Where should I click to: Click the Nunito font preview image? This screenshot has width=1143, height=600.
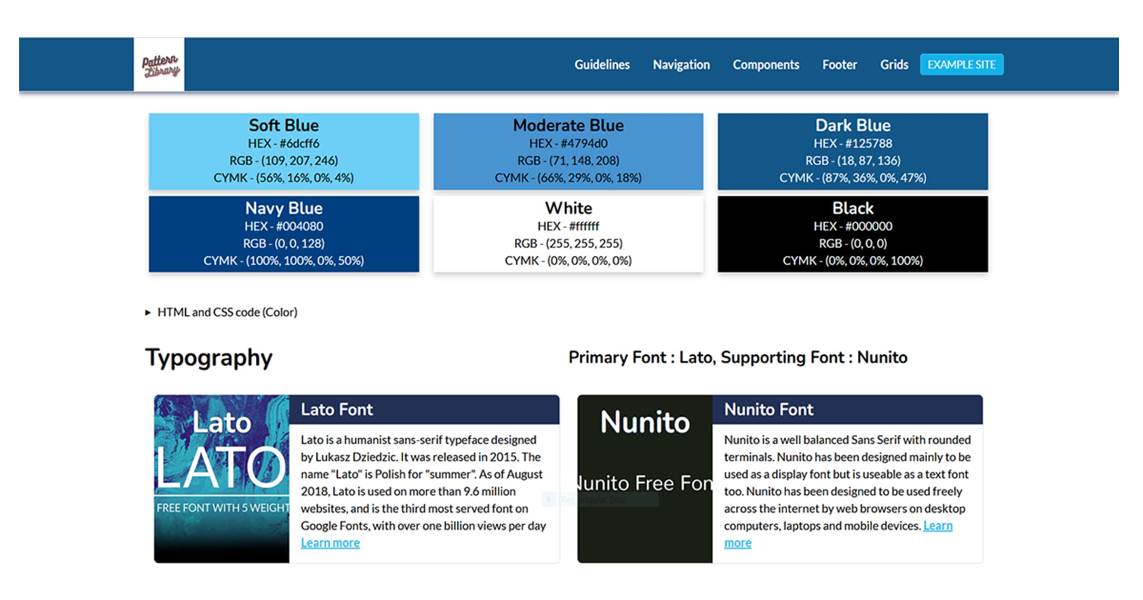pyautogui.click(x=645, y=479)
